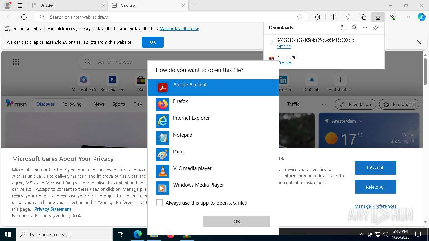Open the Booking.com shortcut
Image resolution: width=429 pixels, height=241 pixels.
point(112,83)
